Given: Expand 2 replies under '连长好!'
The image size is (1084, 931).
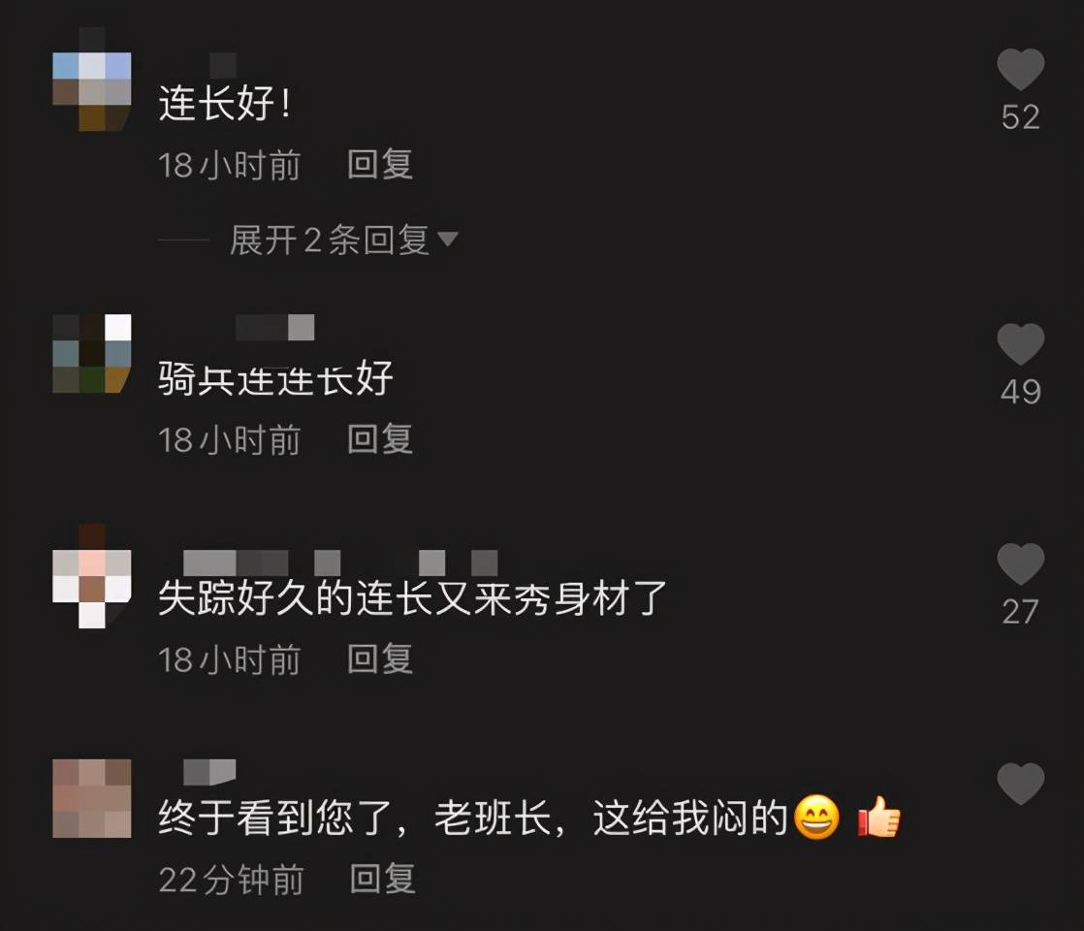Looking at the screenshot, I should pyautogui.click(x=330, y=240).
